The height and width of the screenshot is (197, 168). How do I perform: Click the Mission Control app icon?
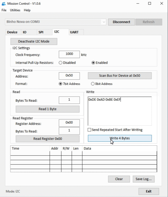[3, 4]
